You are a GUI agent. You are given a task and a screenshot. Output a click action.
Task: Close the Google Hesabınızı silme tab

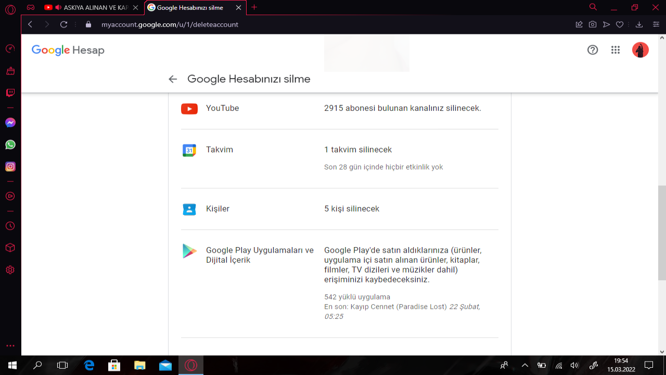239,7
